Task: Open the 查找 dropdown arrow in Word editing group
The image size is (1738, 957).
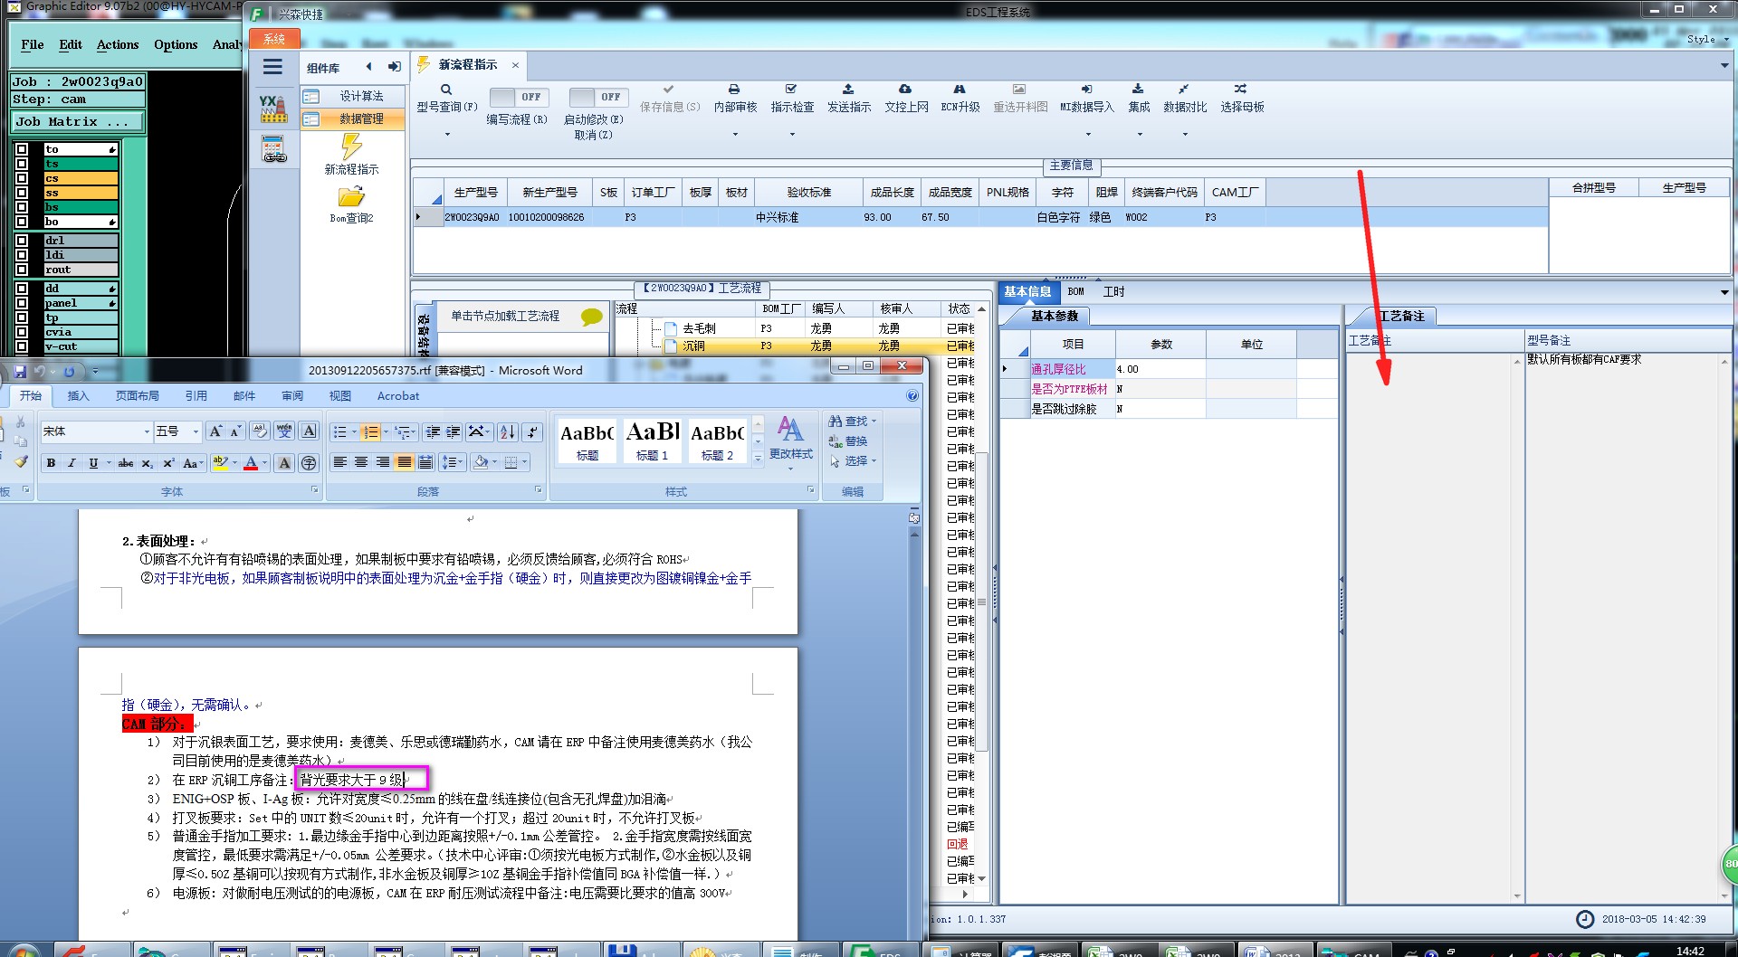Action: 874,422
